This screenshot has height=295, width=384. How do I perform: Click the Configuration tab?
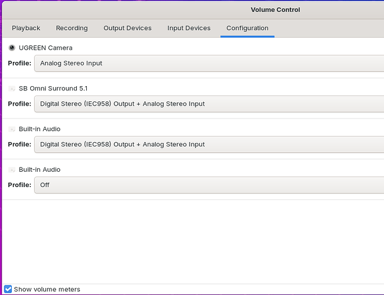[248, 28]
